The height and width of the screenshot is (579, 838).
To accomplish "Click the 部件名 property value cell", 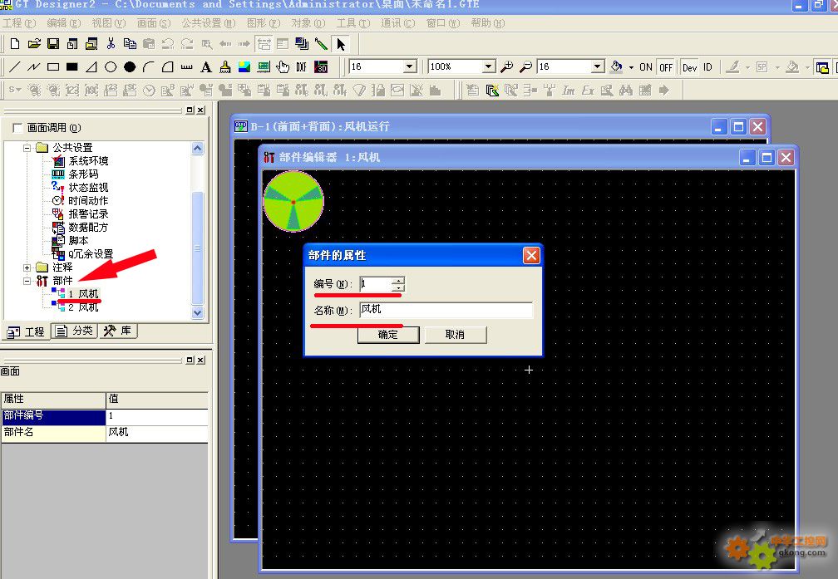I will click(x=157, y=433).
